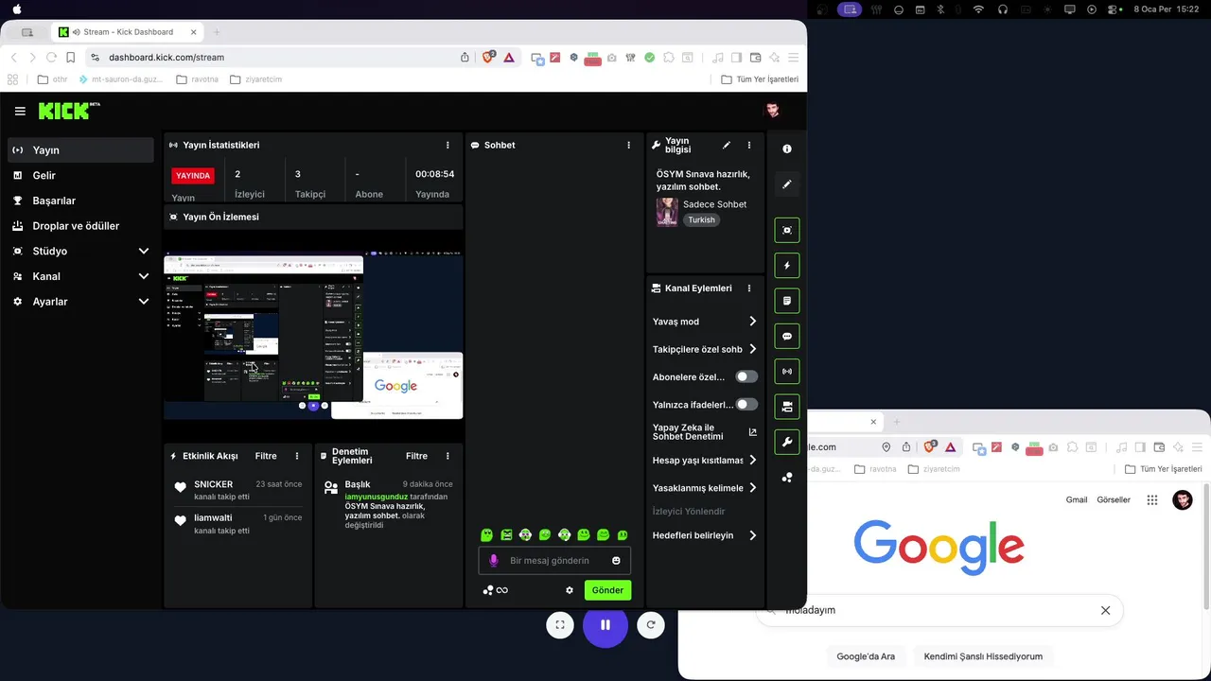Toggle the chat bubble widget icon
This screenshot has height=681, width=1211.
tap(787, 336)
